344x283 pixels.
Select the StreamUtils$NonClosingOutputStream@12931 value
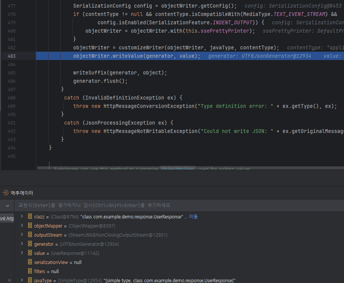118,235
